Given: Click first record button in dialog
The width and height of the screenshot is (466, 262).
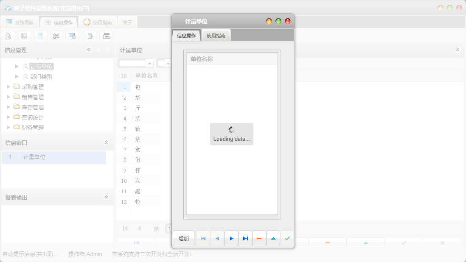Looking at the screenshot, I should tap(203, 239).
